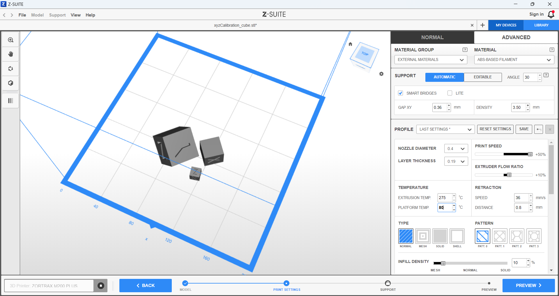Select infill pattern Patt. 0
The height and width of the screenshot is (296, 559).
(482, 236)
